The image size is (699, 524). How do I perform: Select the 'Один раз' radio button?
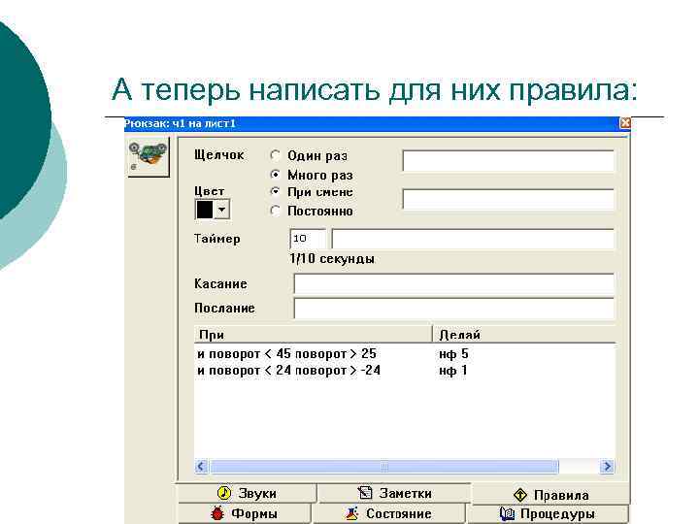click(x=276, y=155)
